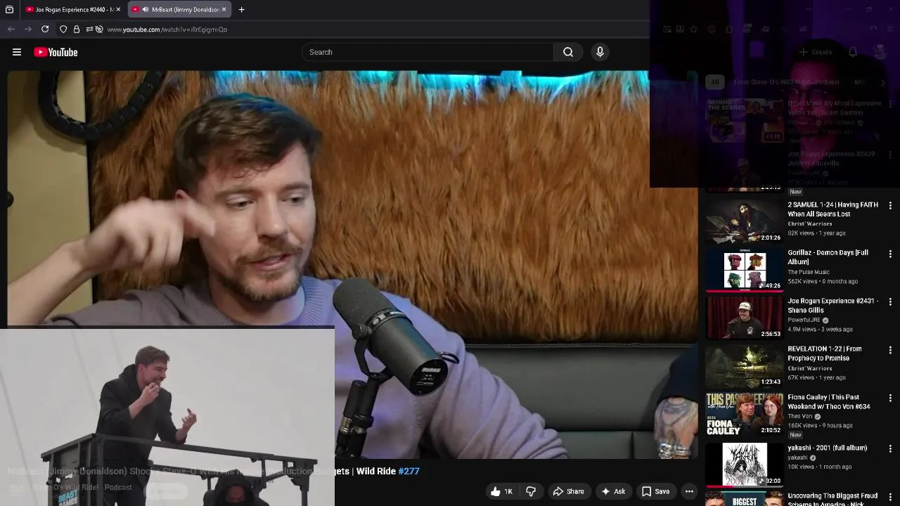Open Gorillaz Demon Days album thumbnail
This screenshot has width=900, height=506.
(744, 270)
